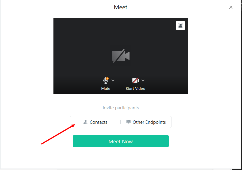
Task: Toggle the Start Video label
Action: coord(135,89)
